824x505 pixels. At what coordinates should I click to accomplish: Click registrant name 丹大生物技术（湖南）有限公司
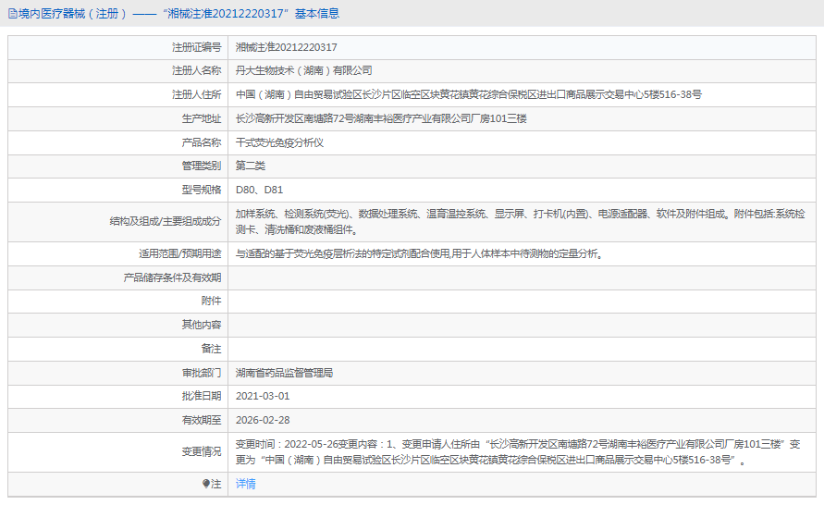(x=303, y=70)
